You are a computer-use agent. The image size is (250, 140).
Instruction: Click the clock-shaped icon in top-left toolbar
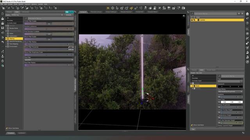[x=18, y=8]
